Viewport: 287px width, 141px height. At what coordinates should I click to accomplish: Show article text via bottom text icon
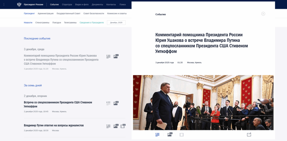158,135
